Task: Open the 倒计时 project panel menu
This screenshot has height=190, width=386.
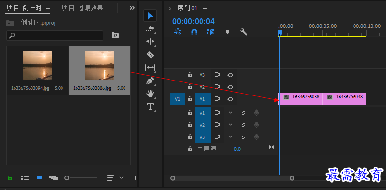Action: pyautogui.click(x=48, y=8)
